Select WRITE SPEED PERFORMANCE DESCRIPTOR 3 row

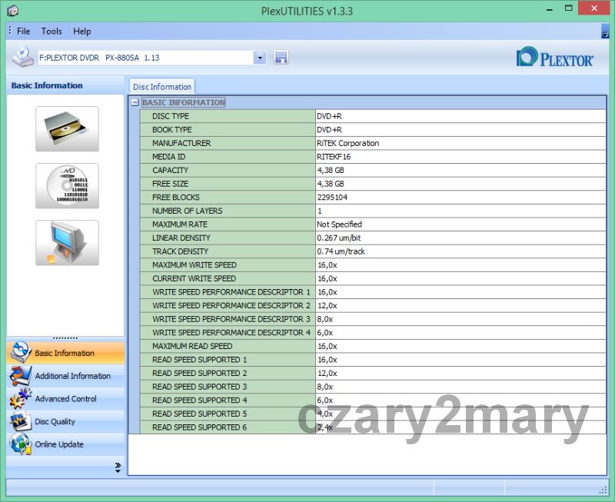pos(373,319)
